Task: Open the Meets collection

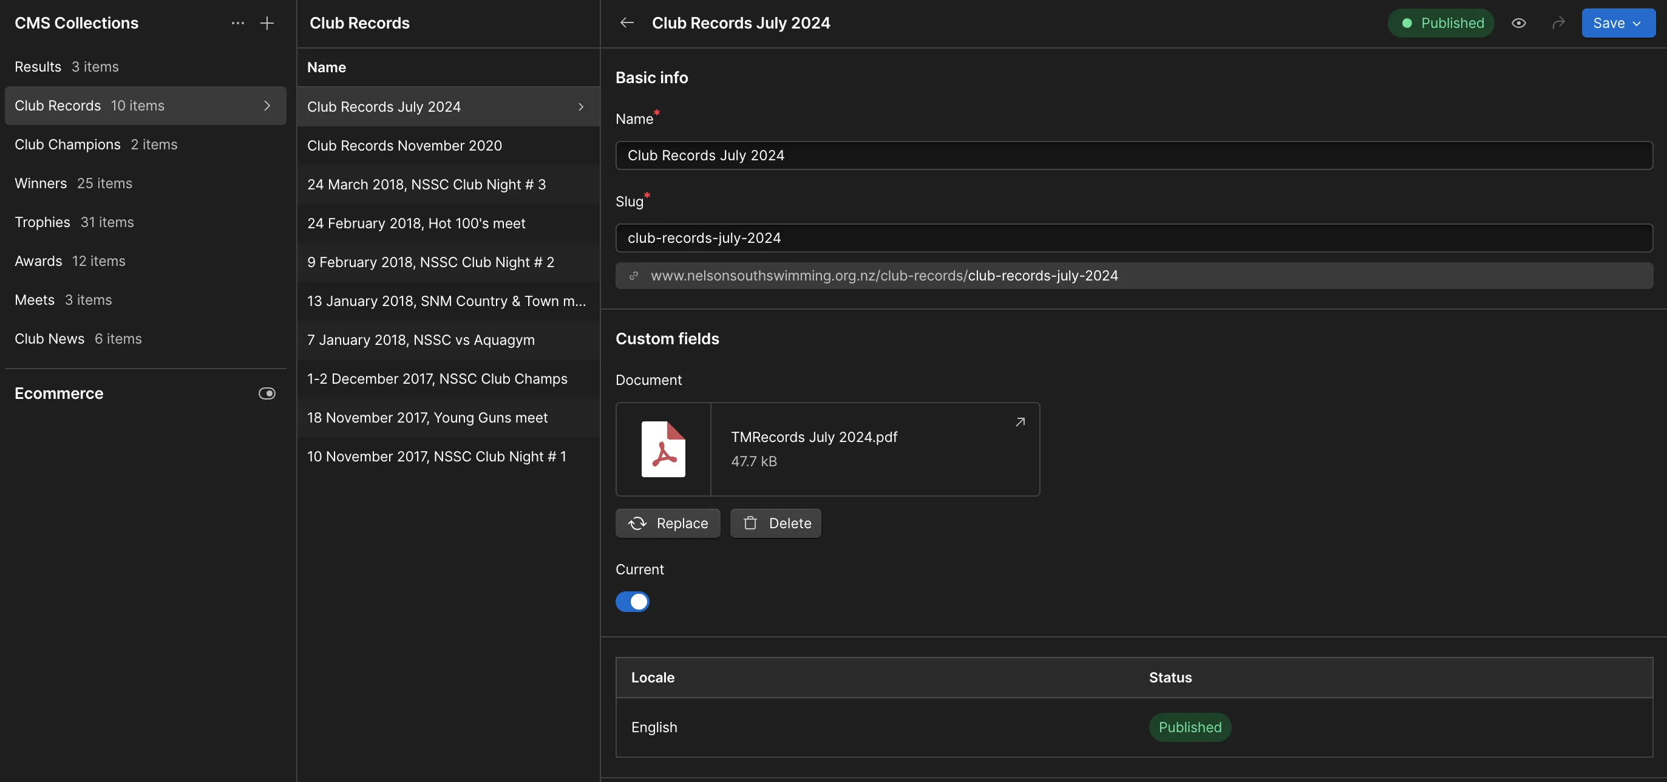Action: pos(146,300)
